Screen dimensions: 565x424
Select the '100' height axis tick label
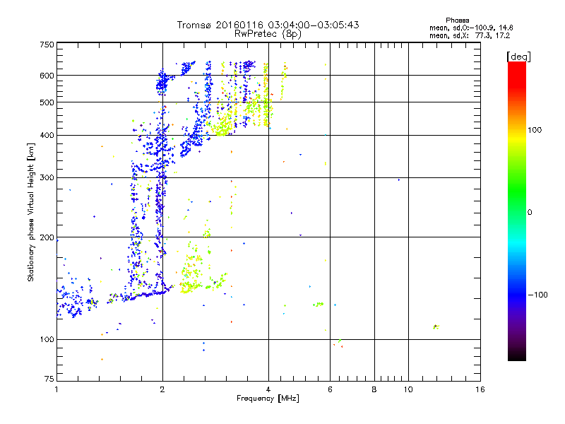click(47, 340)
